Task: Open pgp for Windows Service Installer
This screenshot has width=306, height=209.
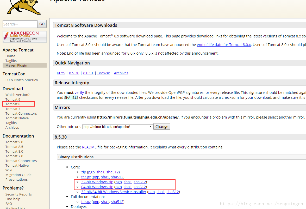Action: [x=152, y=192]
